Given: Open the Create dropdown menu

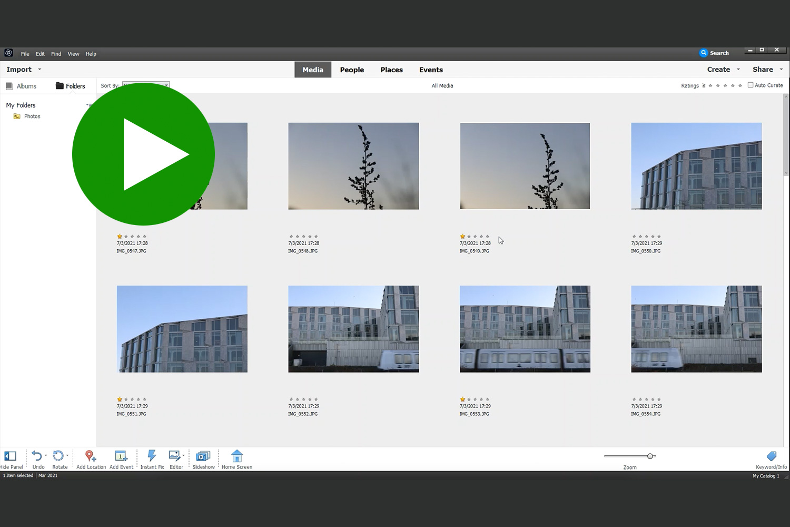Looking at the screenshot, I should coord(723,70).
